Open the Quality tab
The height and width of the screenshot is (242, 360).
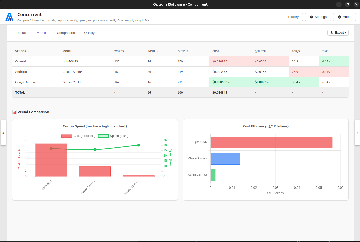[x=89, y=33]
